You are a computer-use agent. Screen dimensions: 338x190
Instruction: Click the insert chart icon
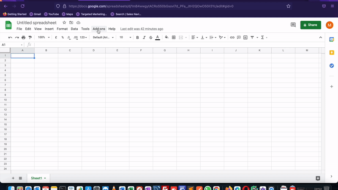pyautogui.click(x=245, y=38)
